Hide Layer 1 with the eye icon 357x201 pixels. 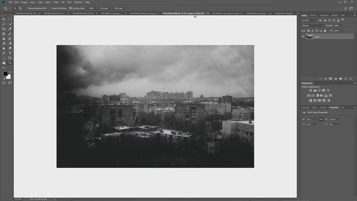tap(303, 36)
